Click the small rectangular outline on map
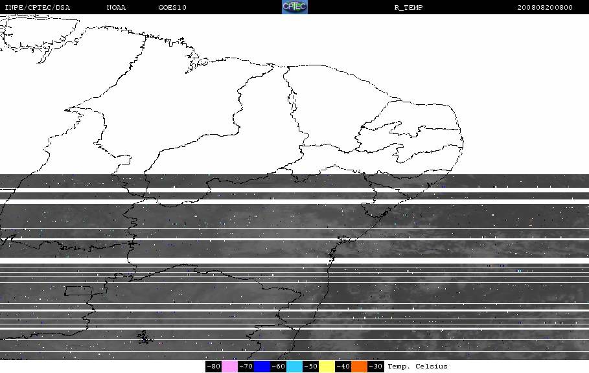 (x=78, y=291)
